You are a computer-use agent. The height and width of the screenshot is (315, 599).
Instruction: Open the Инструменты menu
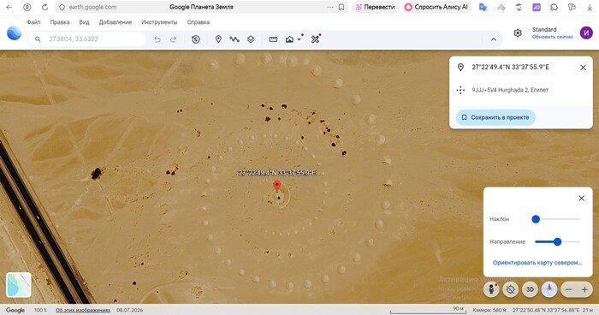coord(159,22)
